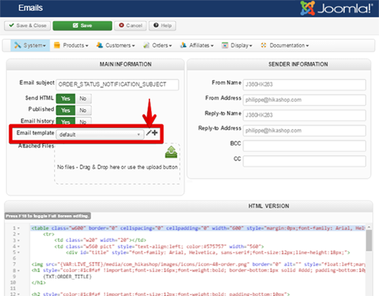Image resolution: width=379 pixels, height=296 pixels.
Task: Open the Documentation menu
Action: pyautogui.click(x=285, y=45)
